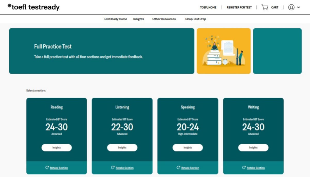The width and height of the screenshot is (310, 177).
Task: Click the 'Select a section:' label
Action: [x=36, y=91]
